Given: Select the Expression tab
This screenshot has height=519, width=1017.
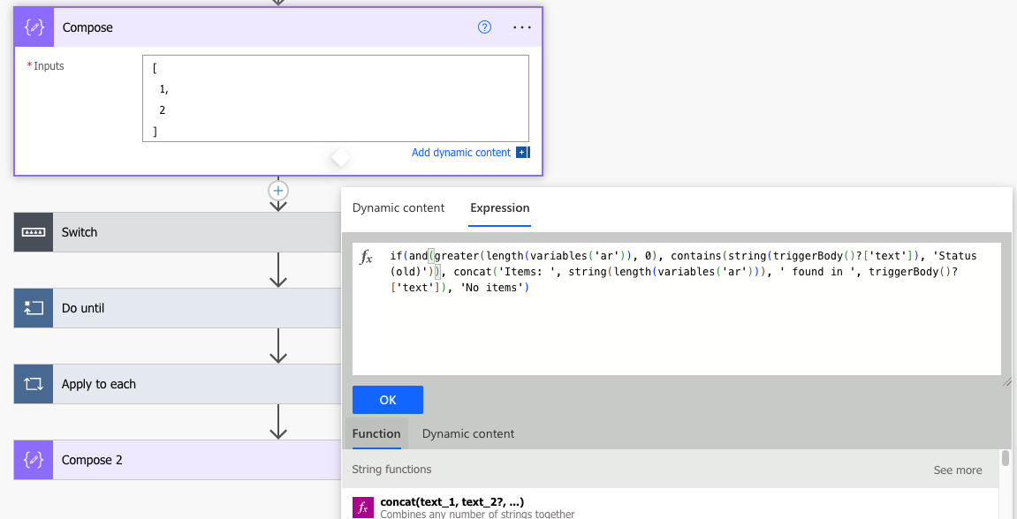Looking at the screenshot, I should point(500,208).
